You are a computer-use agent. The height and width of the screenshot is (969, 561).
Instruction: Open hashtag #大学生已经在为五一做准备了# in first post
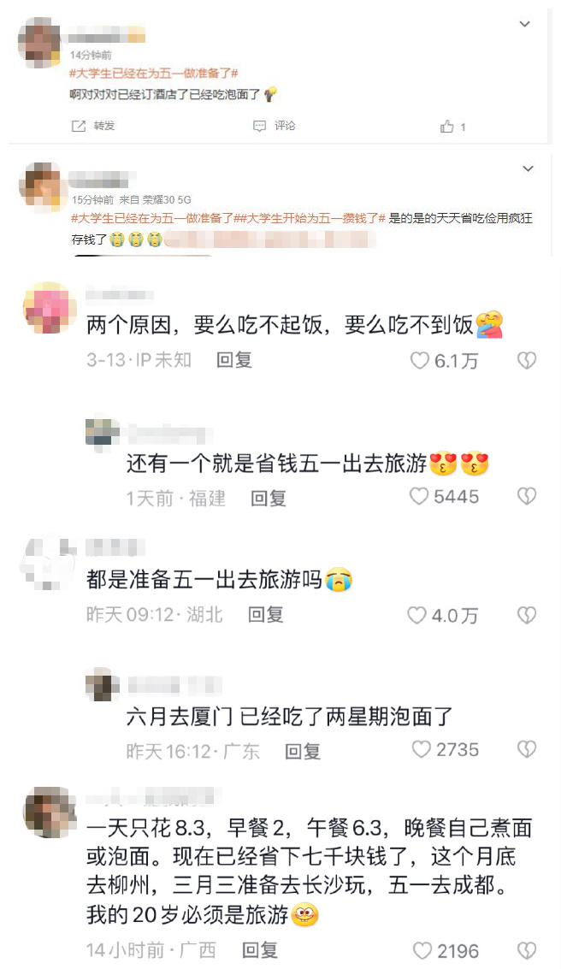pos(154,74)
